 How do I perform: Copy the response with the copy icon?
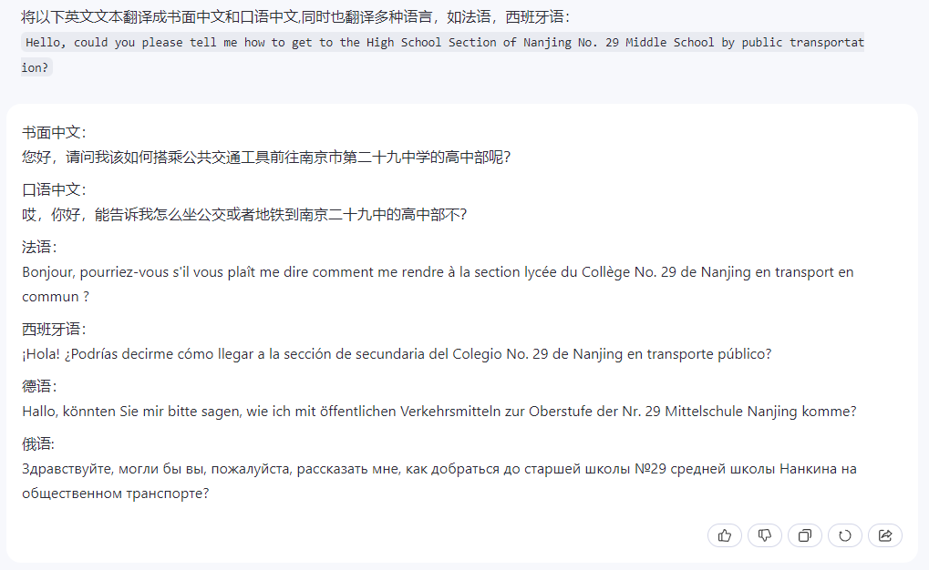(x=805, y=535)
